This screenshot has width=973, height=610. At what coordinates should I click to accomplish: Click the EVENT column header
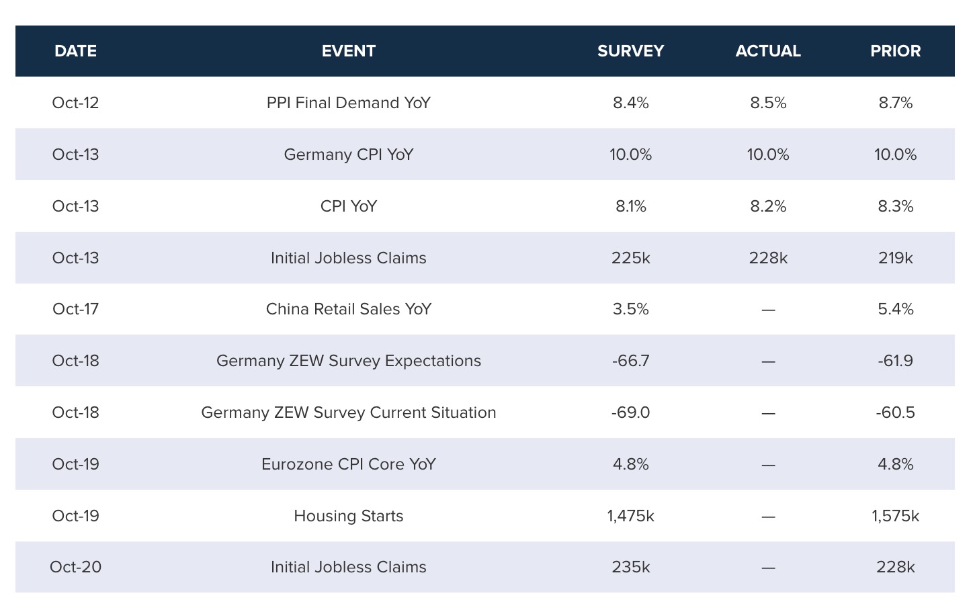pos(348,51)
